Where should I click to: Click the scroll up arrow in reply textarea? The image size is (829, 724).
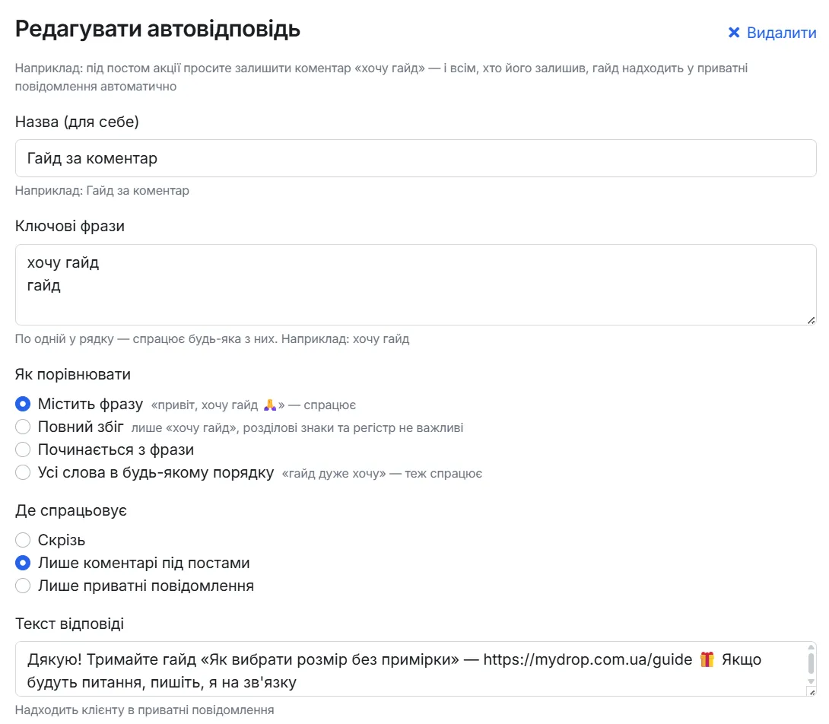pyautogui.click(x=811, y=646)
